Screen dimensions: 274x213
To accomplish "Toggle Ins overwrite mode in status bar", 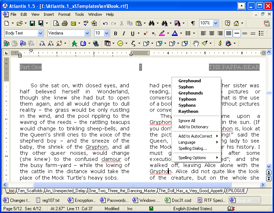I will point(130,209).
